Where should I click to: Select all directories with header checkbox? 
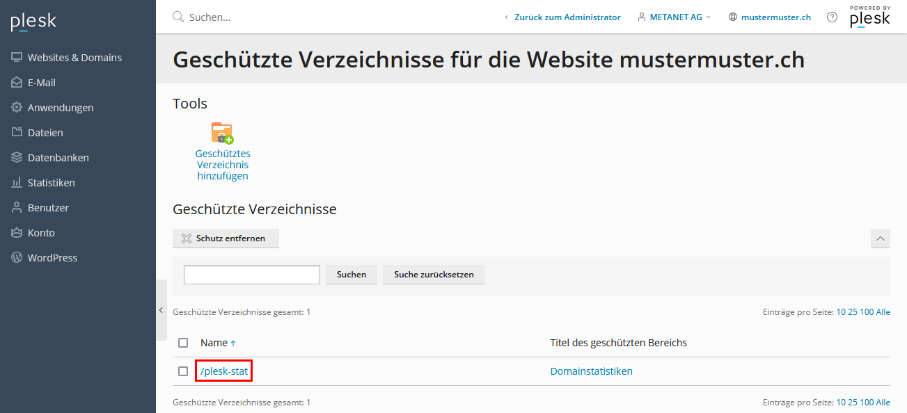[x=183, y=343]
